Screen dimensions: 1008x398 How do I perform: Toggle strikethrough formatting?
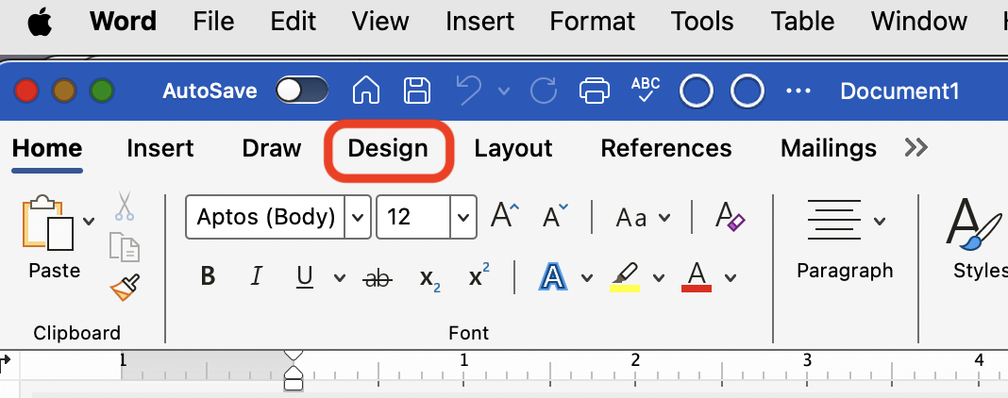click(378, 278)
